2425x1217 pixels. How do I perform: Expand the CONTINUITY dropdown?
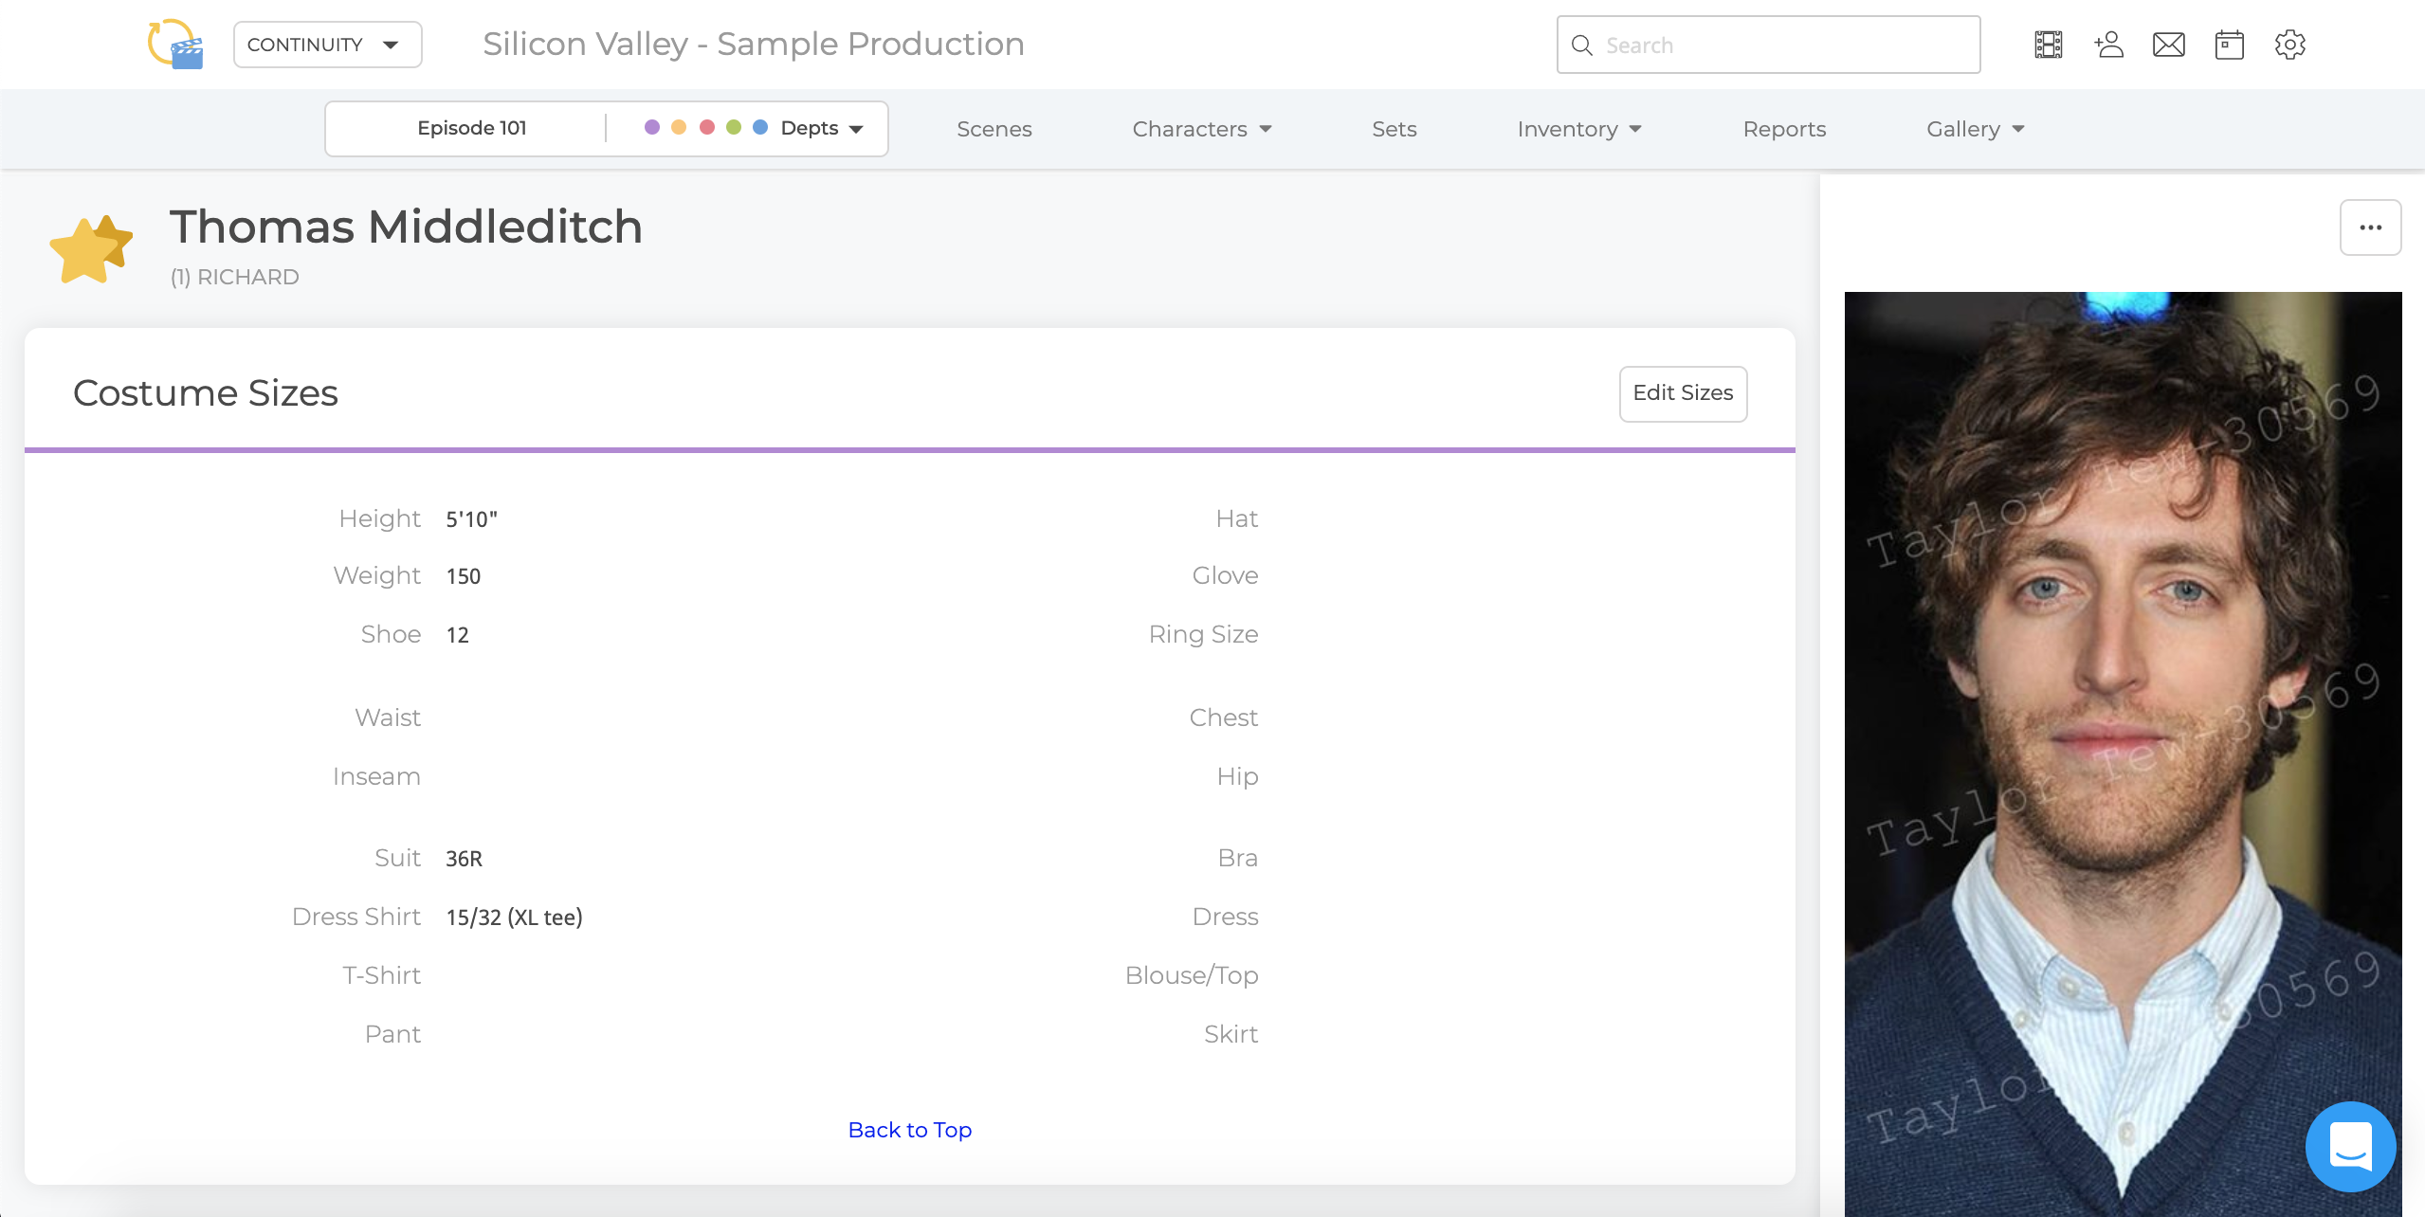(326, 44)
